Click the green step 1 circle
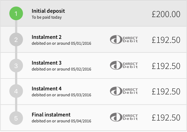 click(x=16, y=14)
